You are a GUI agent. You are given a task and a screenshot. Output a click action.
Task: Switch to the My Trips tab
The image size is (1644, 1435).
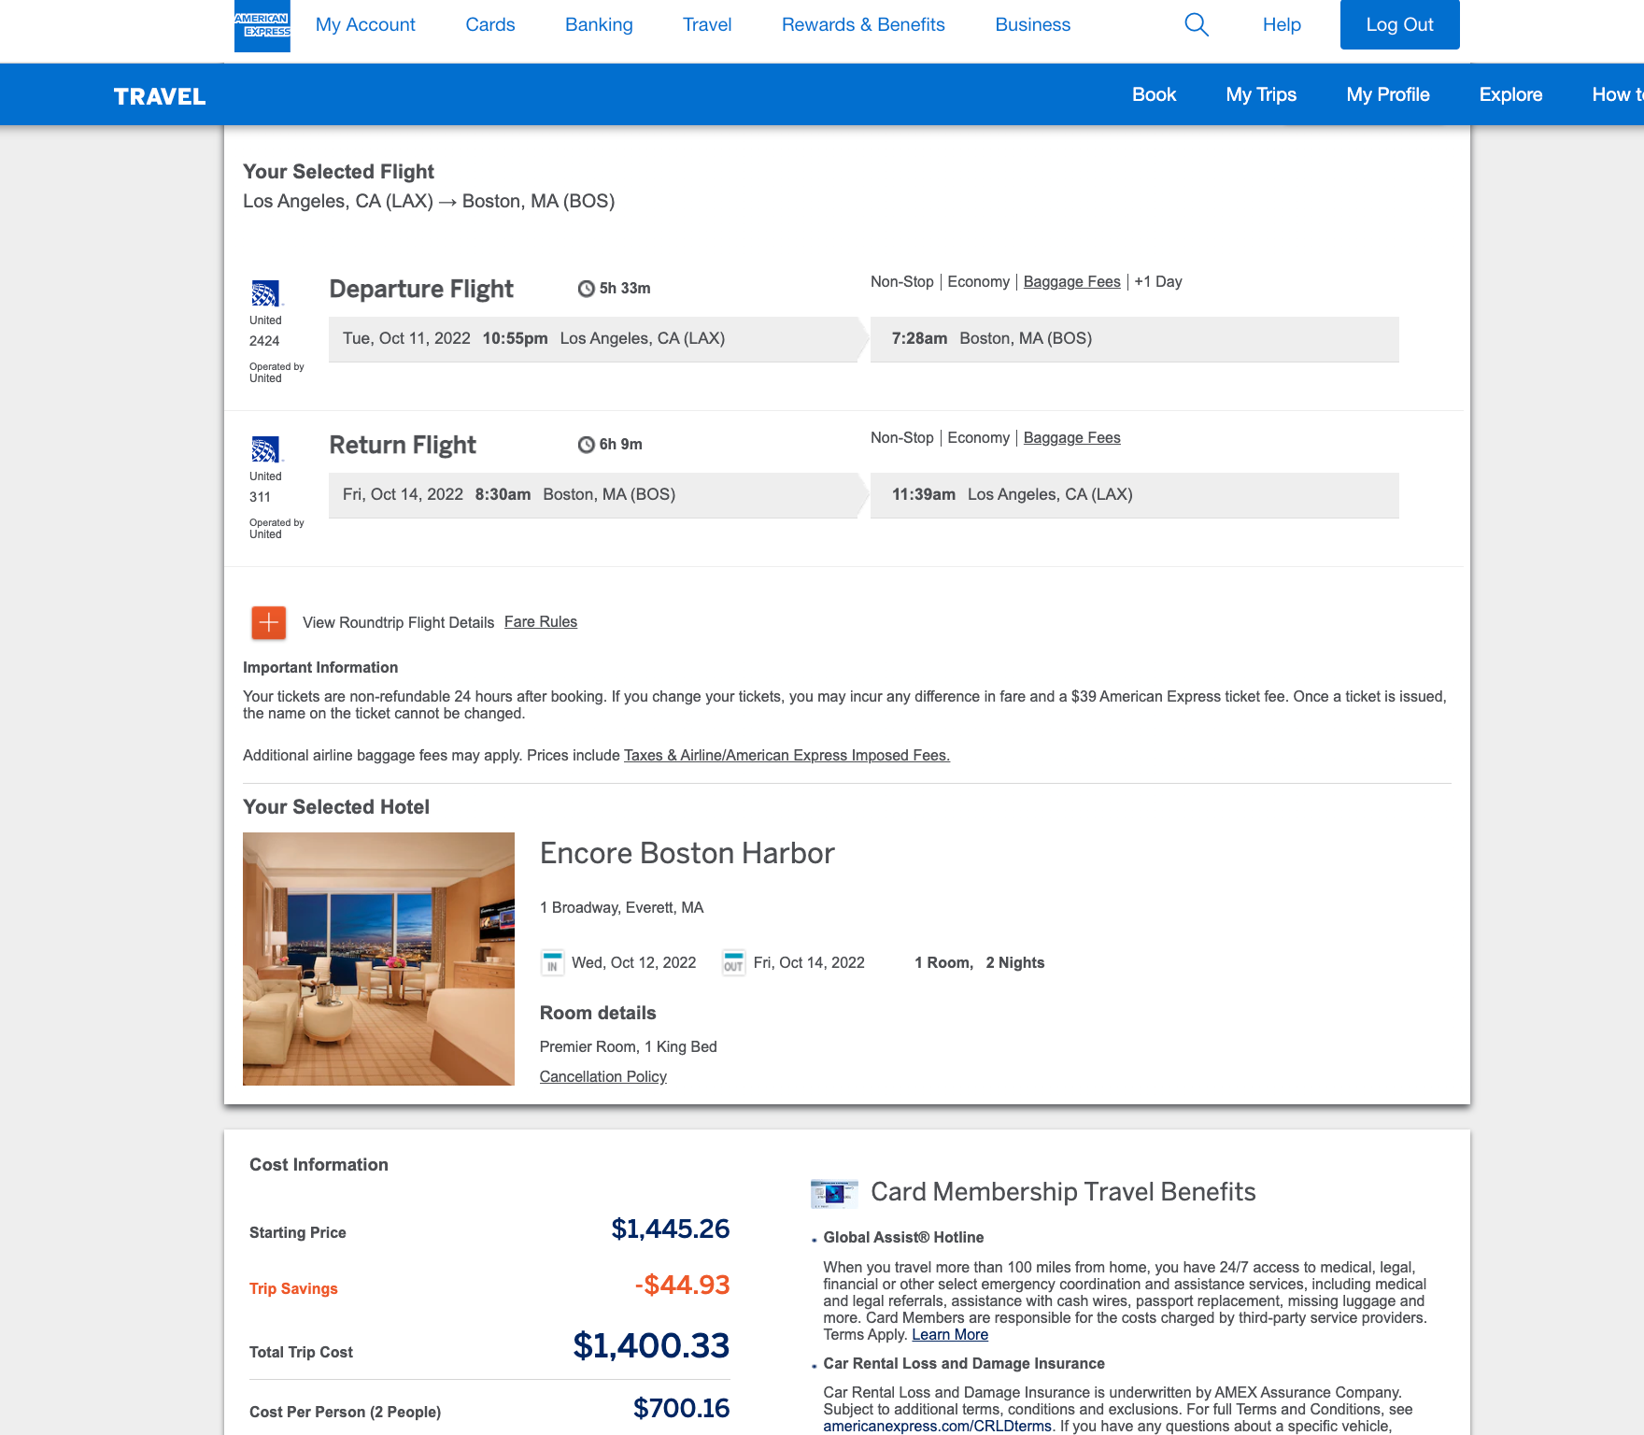1261,94
